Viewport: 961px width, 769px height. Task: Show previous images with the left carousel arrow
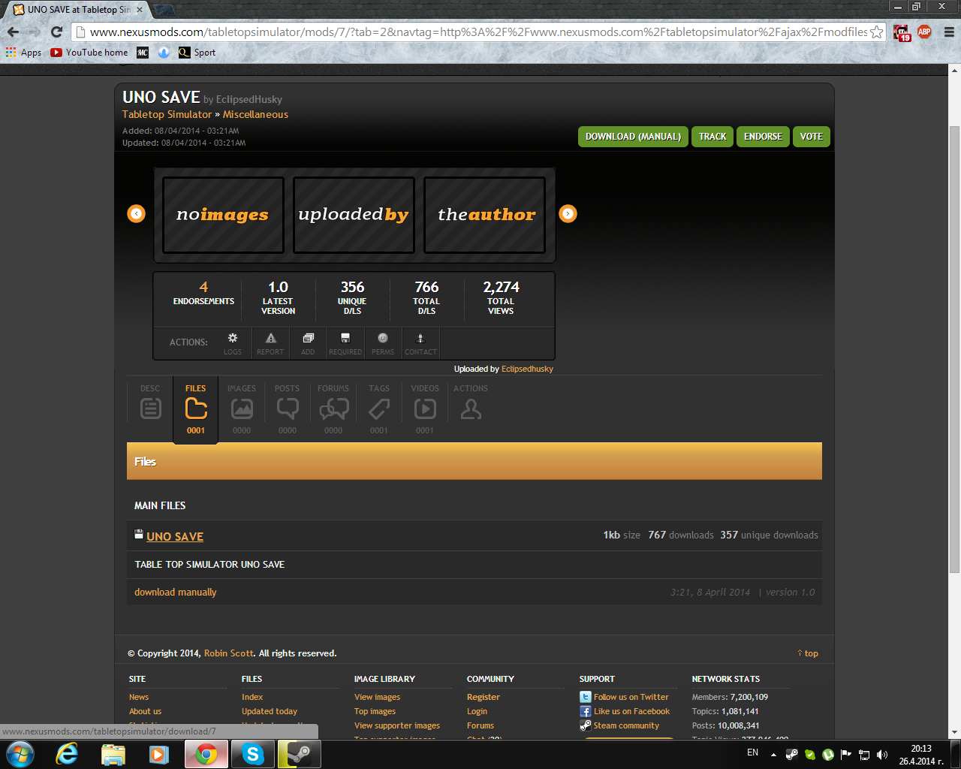point(136,214)
